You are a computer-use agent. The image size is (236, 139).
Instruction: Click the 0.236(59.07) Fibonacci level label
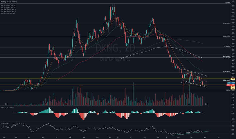pyautogui.click(x=227, y=24)
